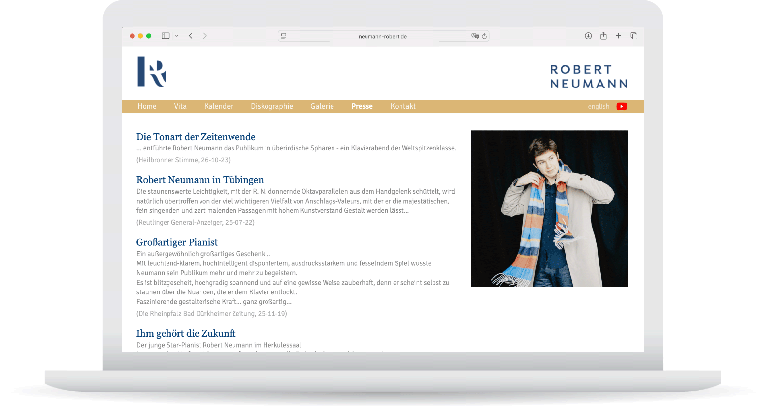The width and height of the screenshot is (766, 407).
Task: Click the pianist photo with scarf
Action: point(549,208)
